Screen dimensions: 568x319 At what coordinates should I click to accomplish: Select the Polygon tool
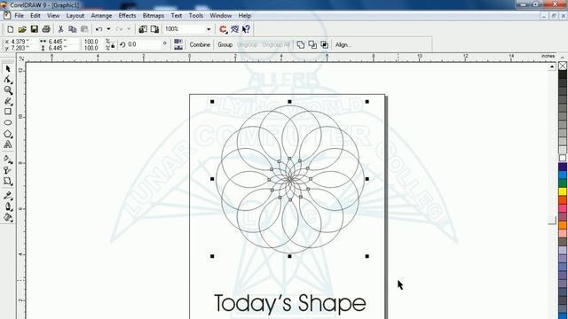pyautogui.click(x=8, y=134)
